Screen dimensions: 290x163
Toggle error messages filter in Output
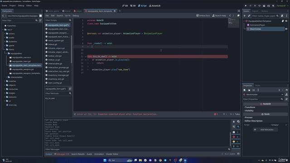coord(236,137)
